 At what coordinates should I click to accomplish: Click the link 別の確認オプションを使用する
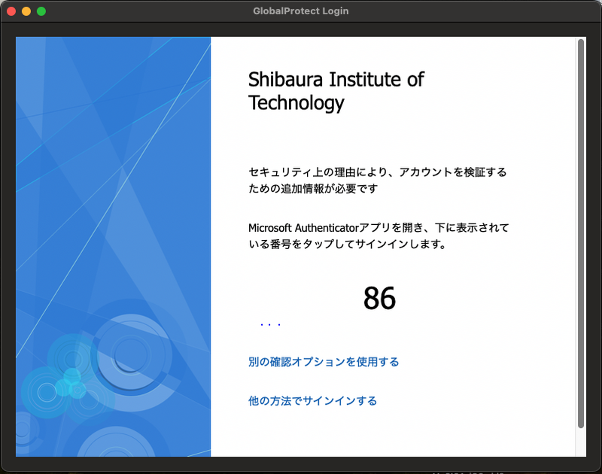324,362
